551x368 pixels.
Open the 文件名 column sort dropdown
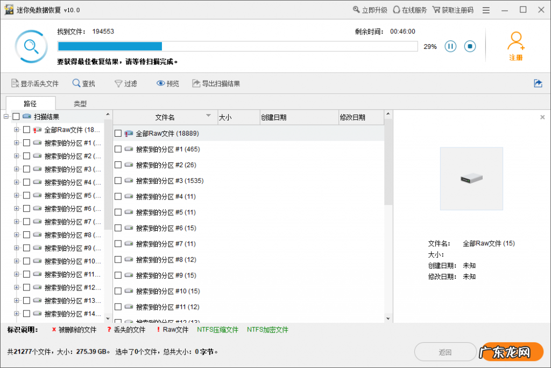click(207, 117)
